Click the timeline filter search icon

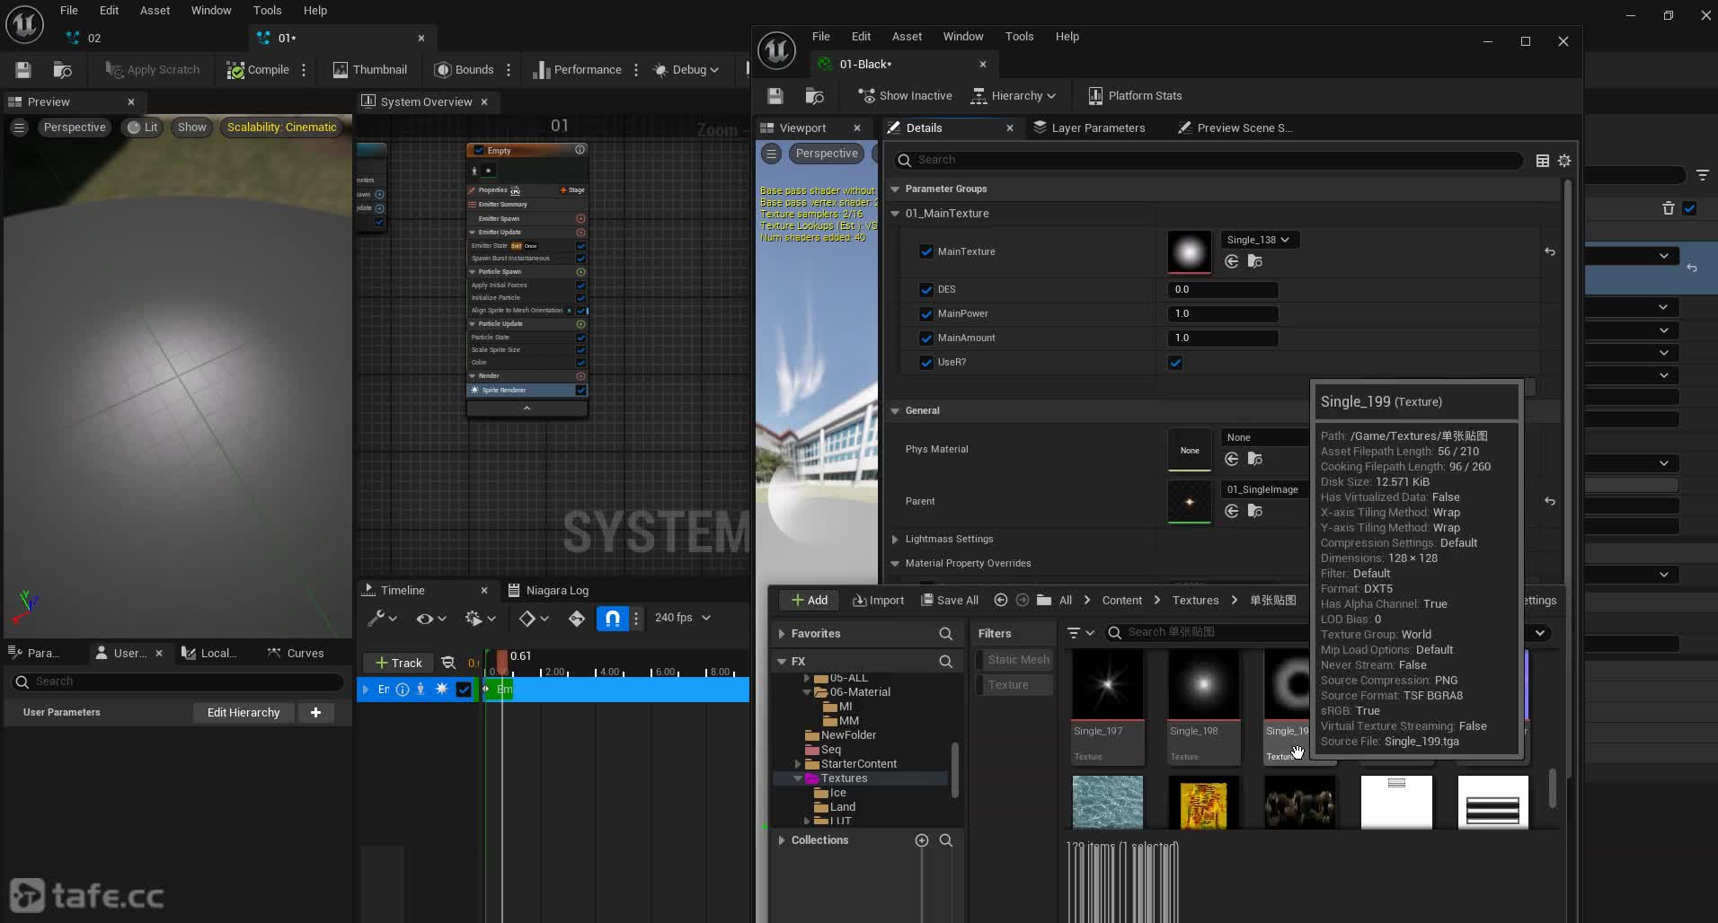pyautogui.click(x=448, y=664)
